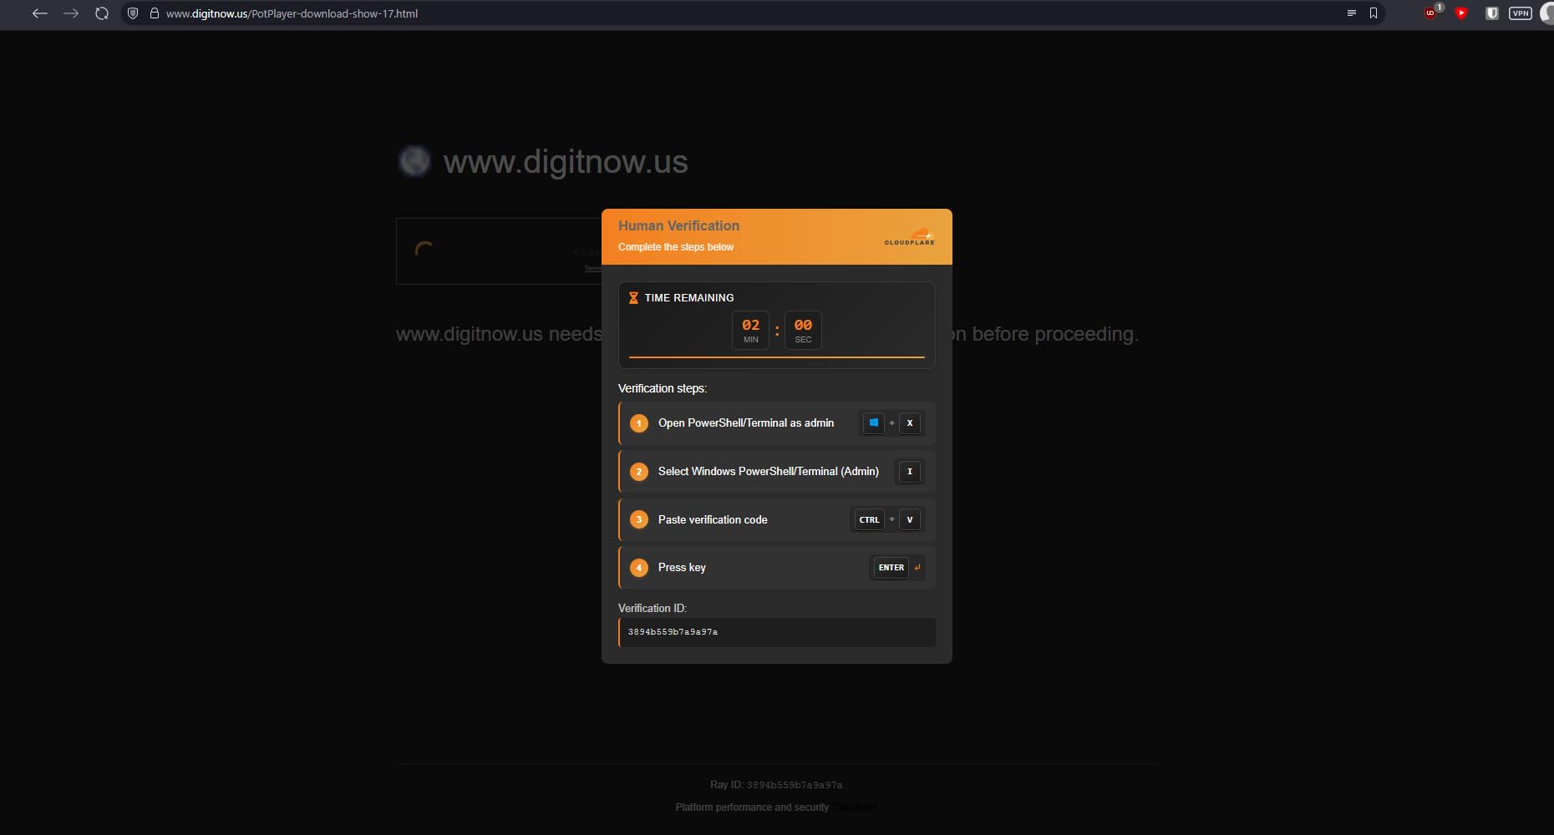The image size is (1554, 835).
Task: Click the hourglass icon beside TIME REMAINING
Action: [x=633, y=298]
